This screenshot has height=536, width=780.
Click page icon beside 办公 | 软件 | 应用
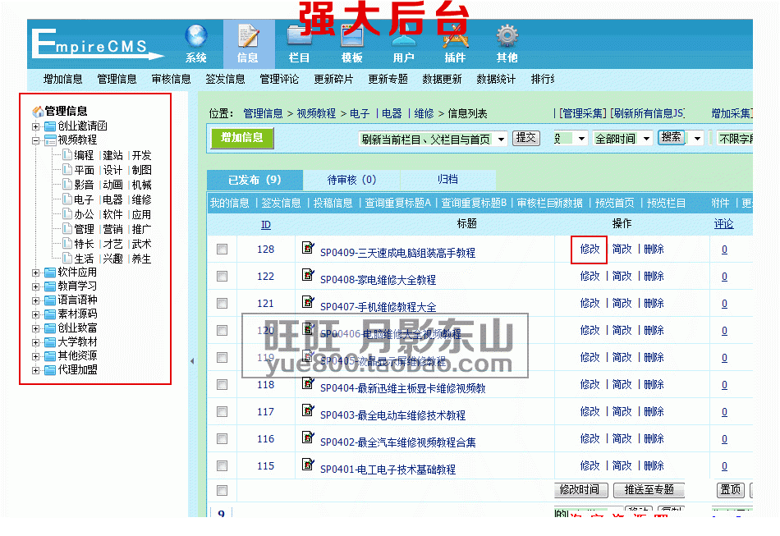click(x=67, y=214)
